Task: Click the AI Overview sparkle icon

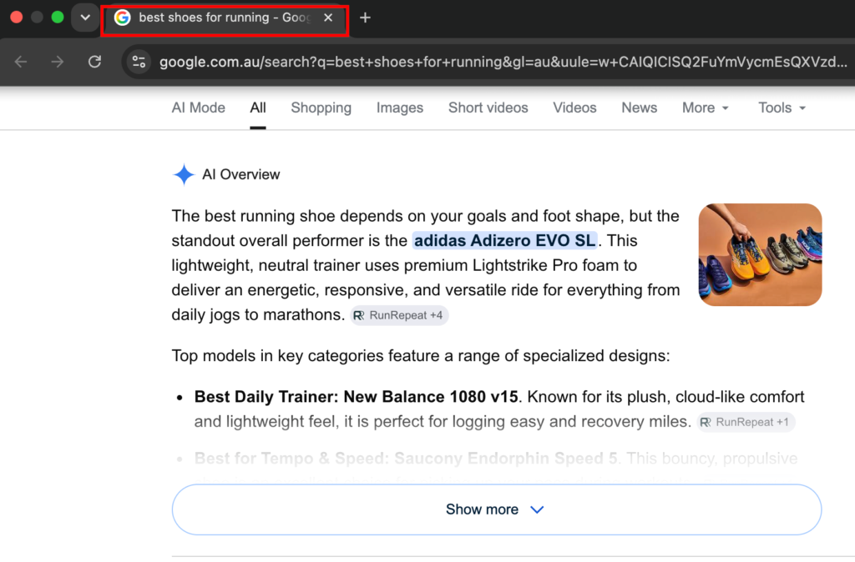Action: click(x=184, y=175)
